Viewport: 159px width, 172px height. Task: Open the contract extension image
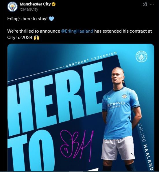coord(81,107)
